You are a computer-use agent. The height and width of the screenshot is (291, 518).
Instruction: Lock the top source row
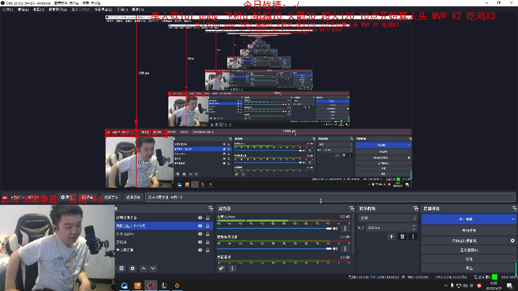[x=208, y=218]
